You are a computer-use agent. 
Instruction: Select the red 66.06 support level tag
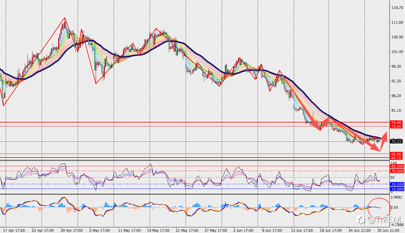[x=396, y=154]
